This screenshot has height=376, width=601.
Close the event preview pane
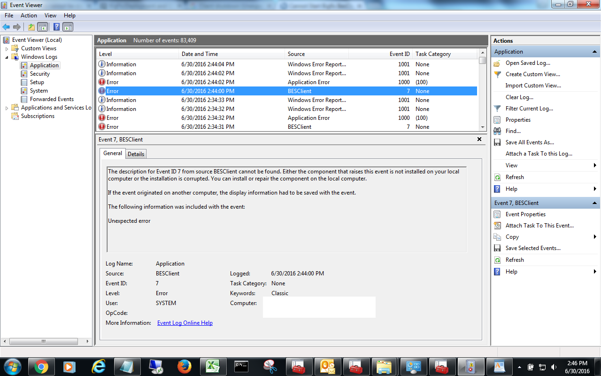tap(479, 139)
